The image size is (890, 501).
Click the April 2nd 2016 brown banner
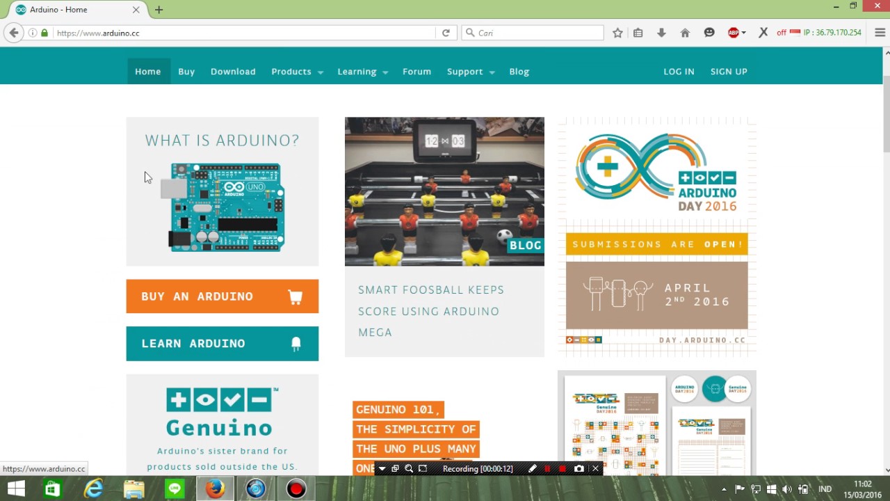point(656,295)
